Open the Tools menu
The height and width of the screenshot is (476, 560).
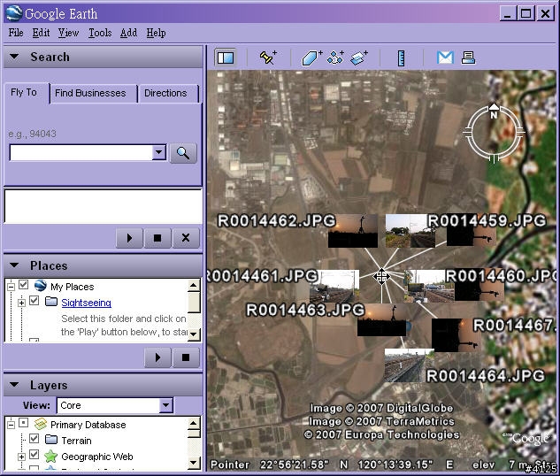[100, 33]
